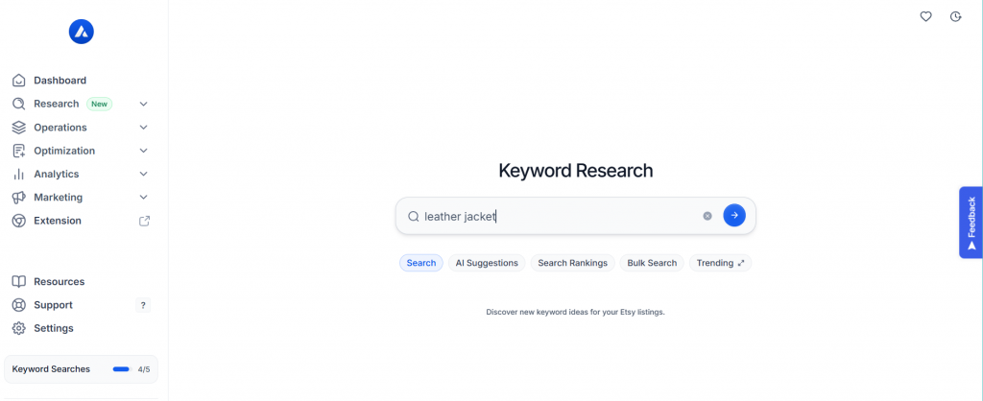Expand the Research menu chevron
The image size is (983, 401).
coord(144,104)
